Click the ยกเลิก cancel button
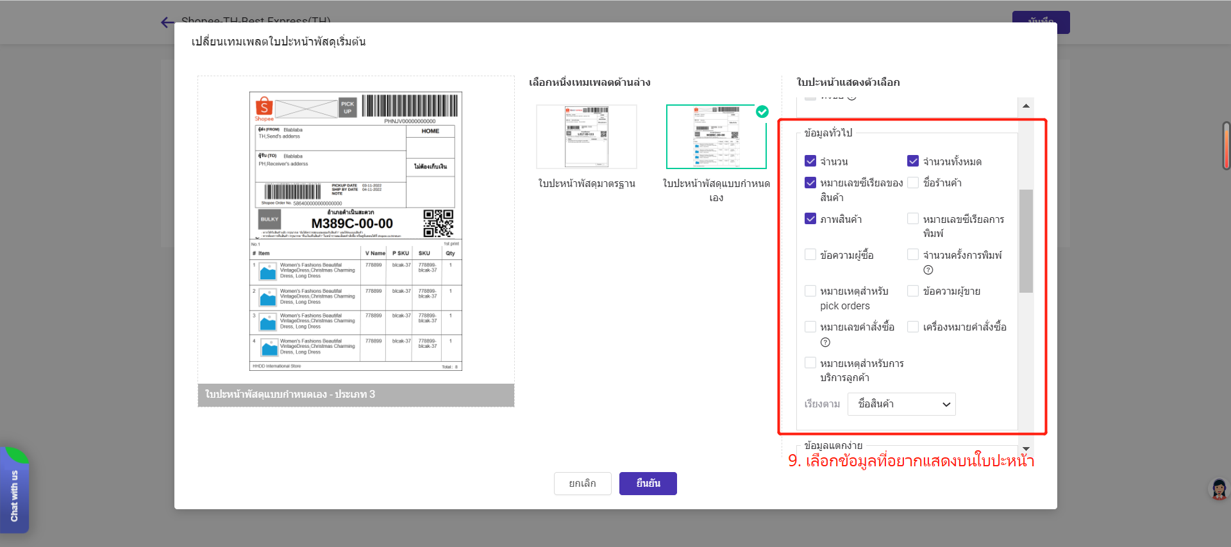The height and width of the screenshot is (547, 1231). 582,484
